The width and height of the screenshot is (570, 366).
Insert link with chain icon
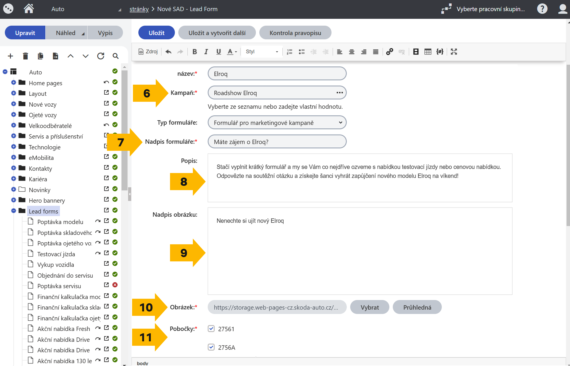tap(390, 52)
